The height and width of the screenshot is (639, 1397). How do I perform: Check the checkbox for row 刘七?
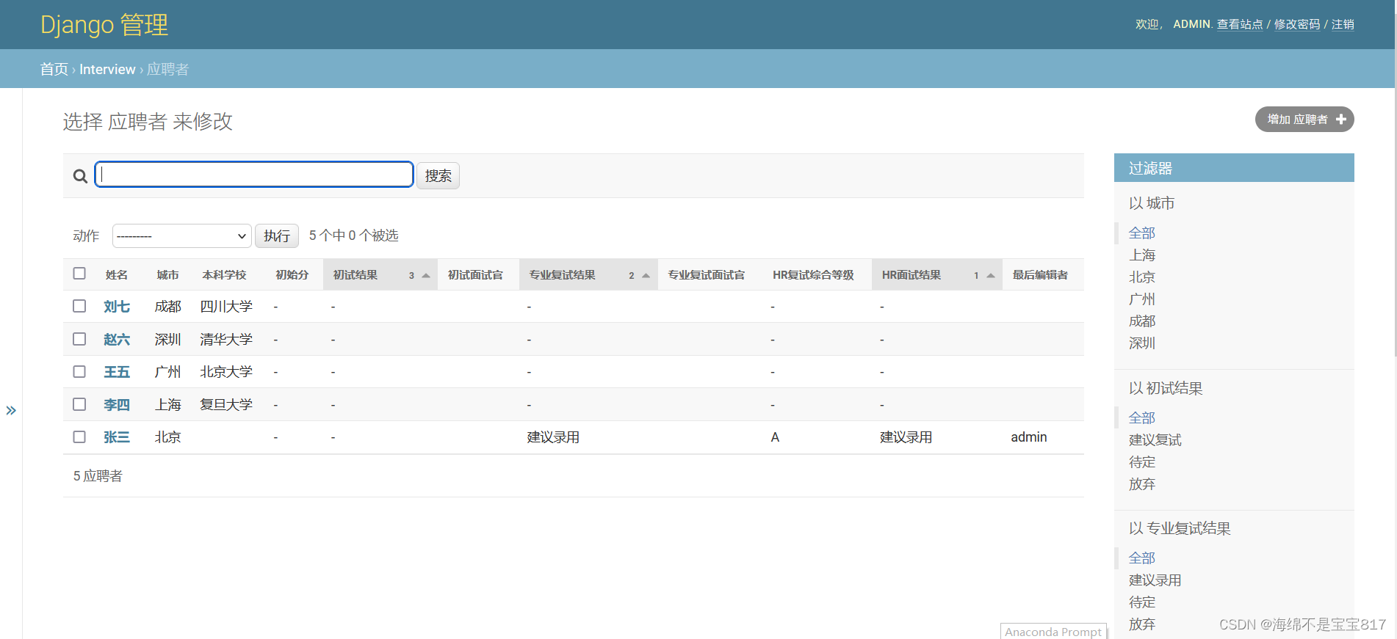(x=79, y=306)
